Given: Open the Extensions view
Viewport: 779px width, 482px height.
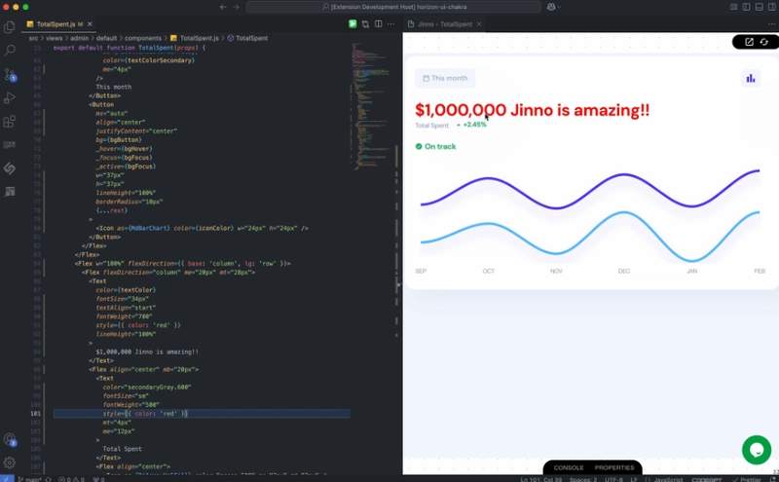Looking at the screenshot, I should pyautogui.click(x=10, y=122).
